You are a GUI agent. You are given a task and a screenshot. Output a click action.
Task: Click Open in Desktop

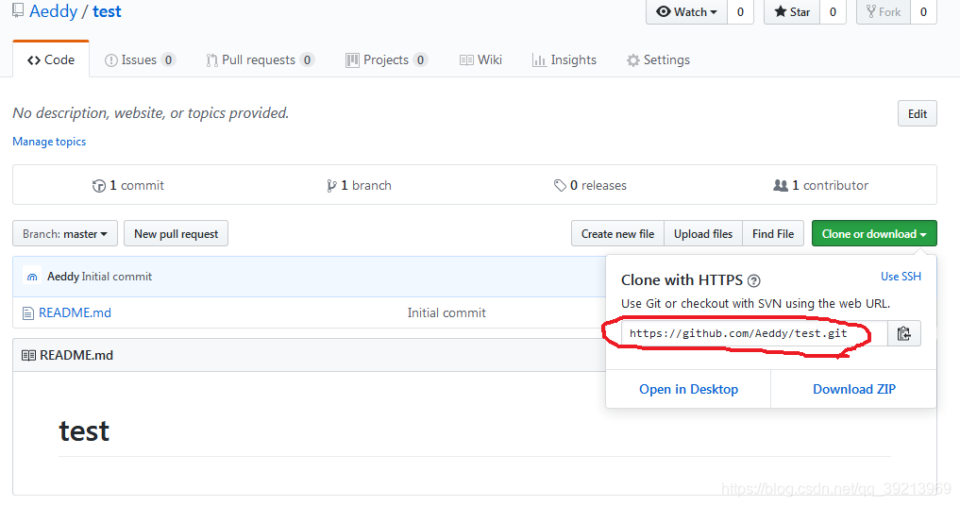click(689, 389)
